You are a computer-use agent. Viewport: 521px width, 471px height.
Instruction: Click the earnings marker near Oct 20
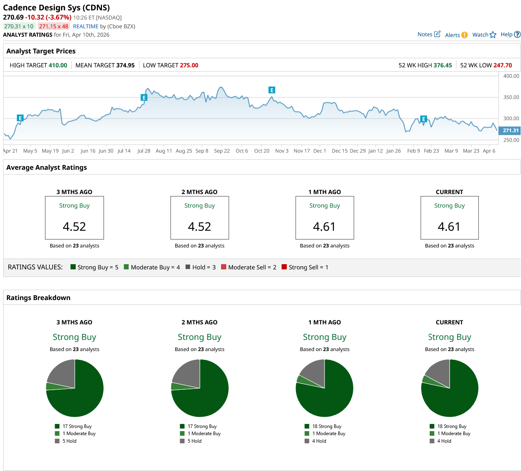(x=272, y=90)
